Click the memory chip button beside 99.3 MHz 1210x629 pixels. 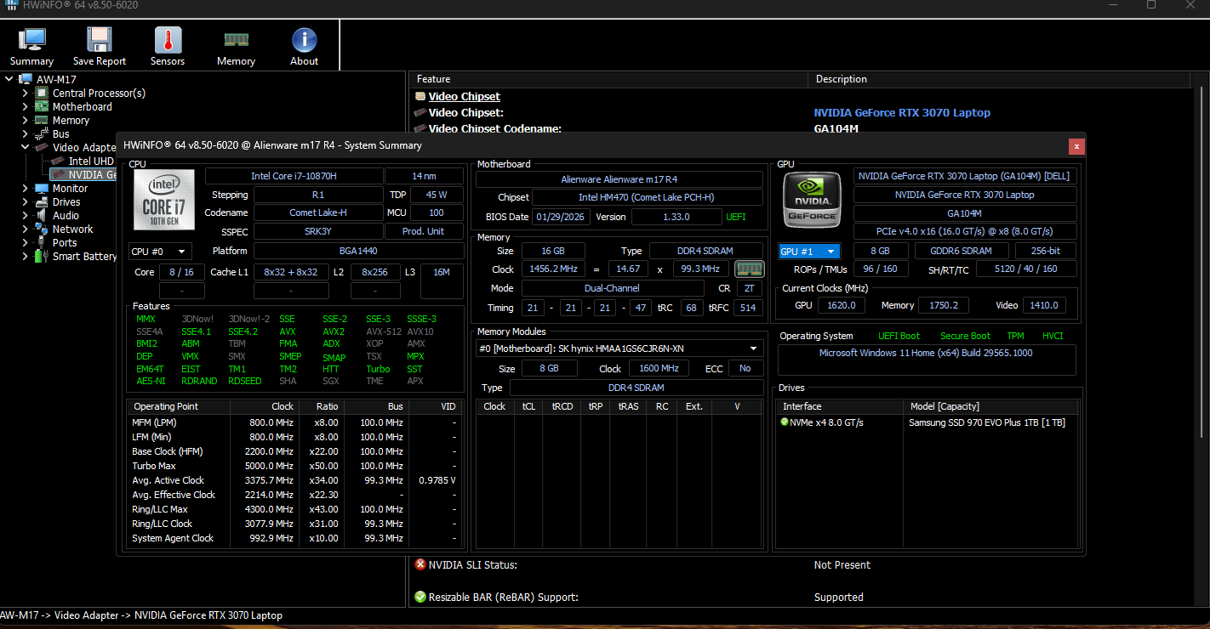click(x=750, y=269)
